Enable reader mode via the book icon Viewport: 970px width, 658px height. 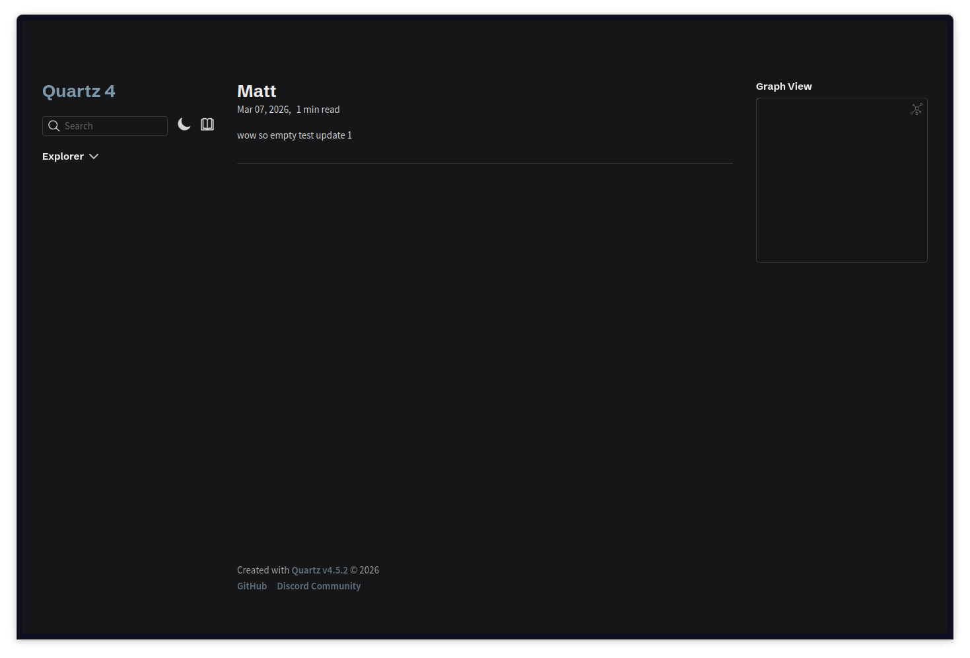pos(207,125)
